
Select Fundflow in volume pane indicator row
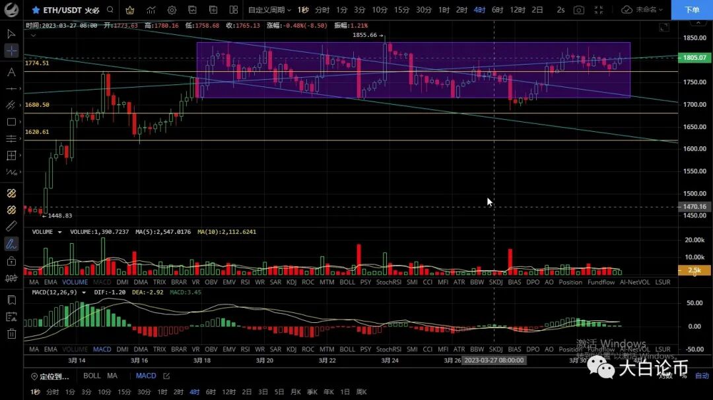[x=601, y=282]
